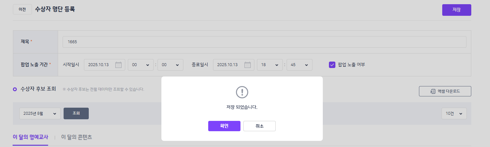Go back with the 이전 button

[x=22, y=9]
